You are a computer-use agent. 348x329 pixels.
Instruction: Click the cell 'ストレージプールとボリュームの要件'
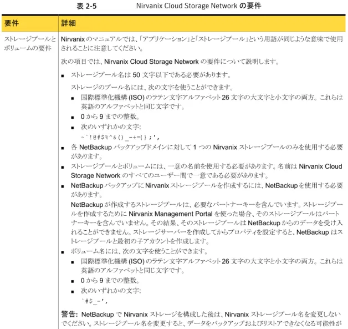tap(30, 43)
